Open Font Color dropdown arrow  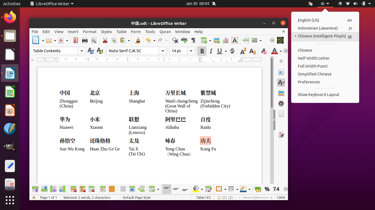281,51
